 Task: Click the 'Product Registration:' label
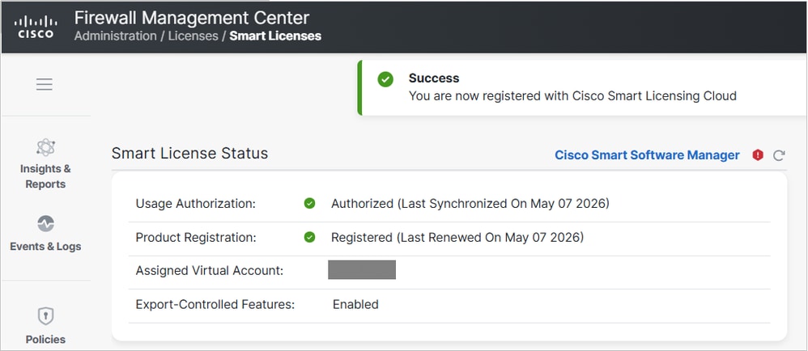pyautogui.click(x=196, y=238)
